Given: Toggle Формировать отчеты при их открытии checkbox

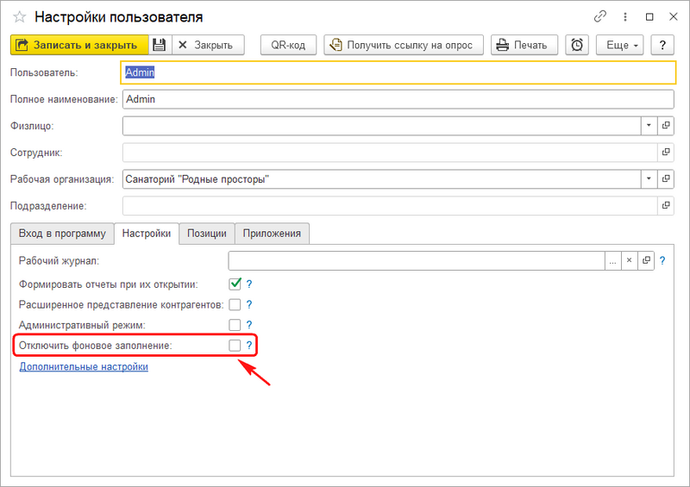Looking at the screenshot, I should pos(235,284).
